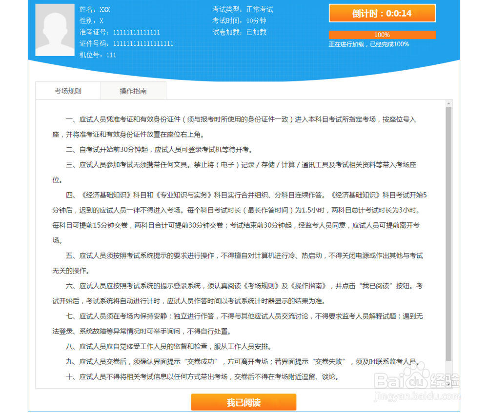Click rule 十 about 带出考场
The height and width of the screenshot is (413, 488).
[203, 376]
